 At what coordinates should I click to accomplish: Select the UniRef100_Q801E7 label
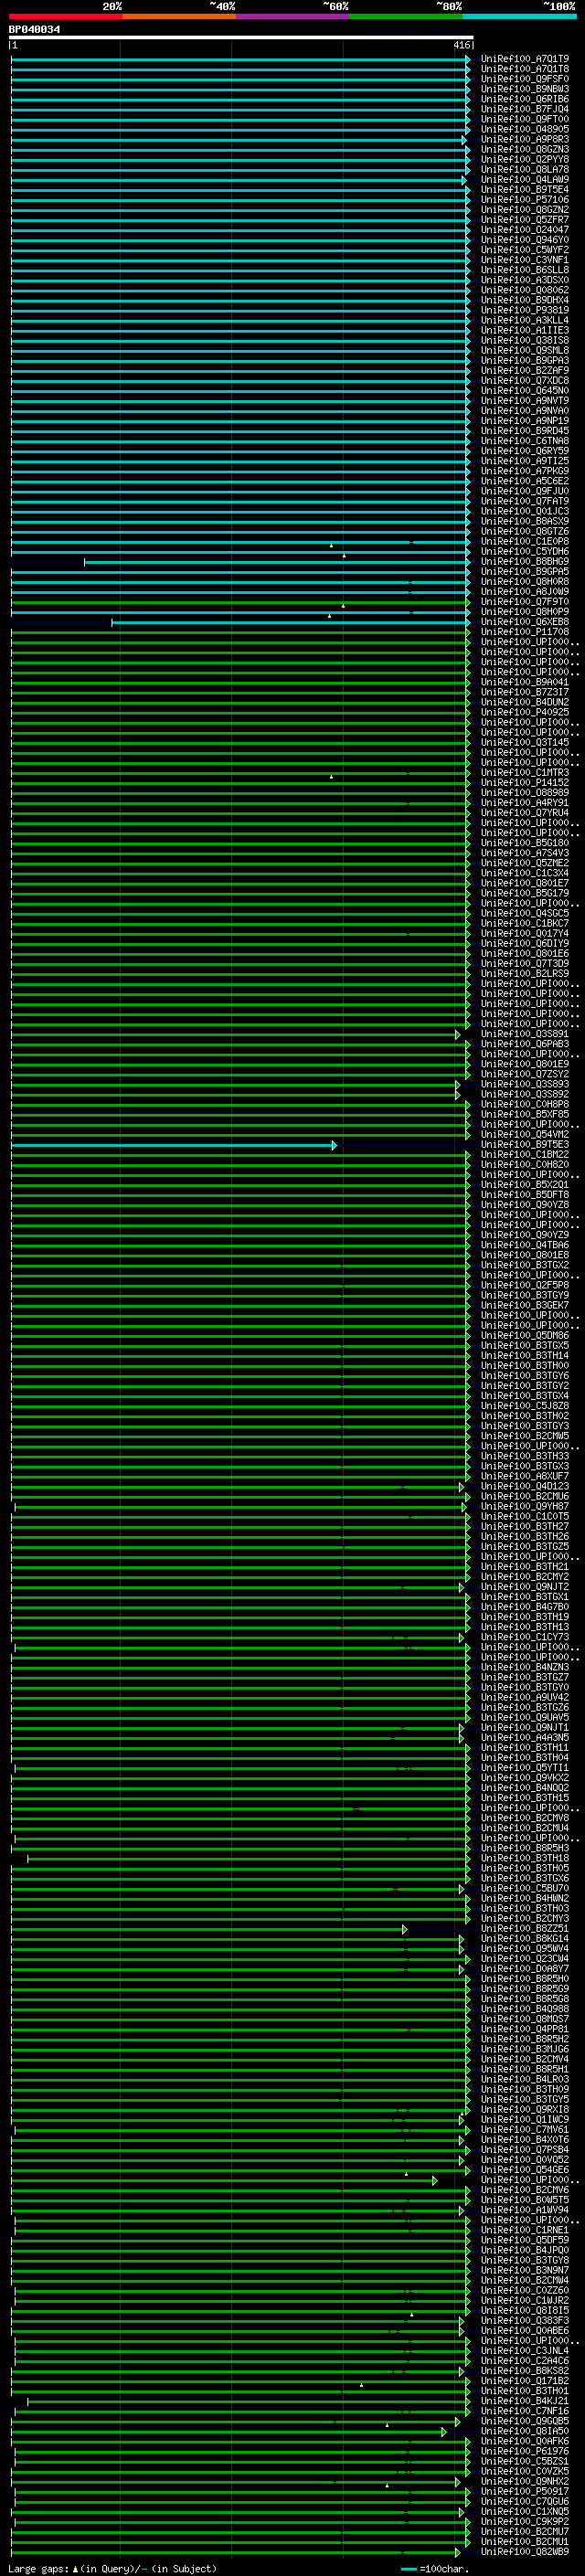[525, 883]
